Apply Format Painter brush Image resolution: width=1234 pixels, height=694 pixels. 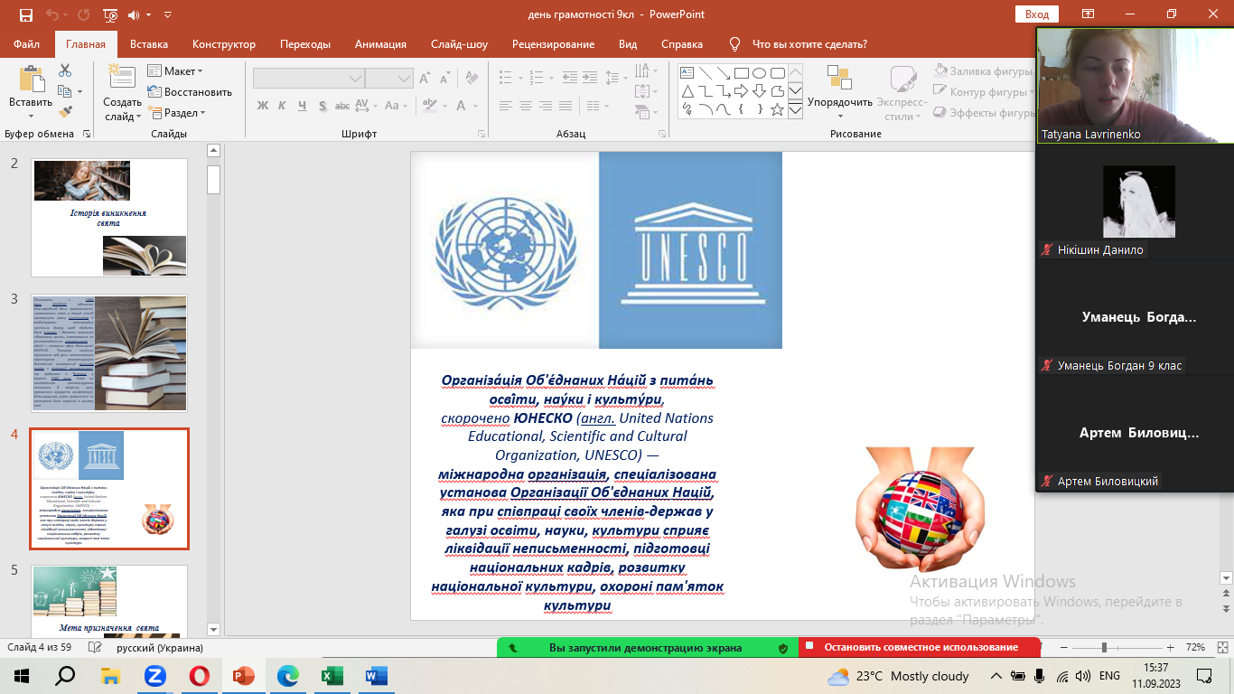[65, 112]
